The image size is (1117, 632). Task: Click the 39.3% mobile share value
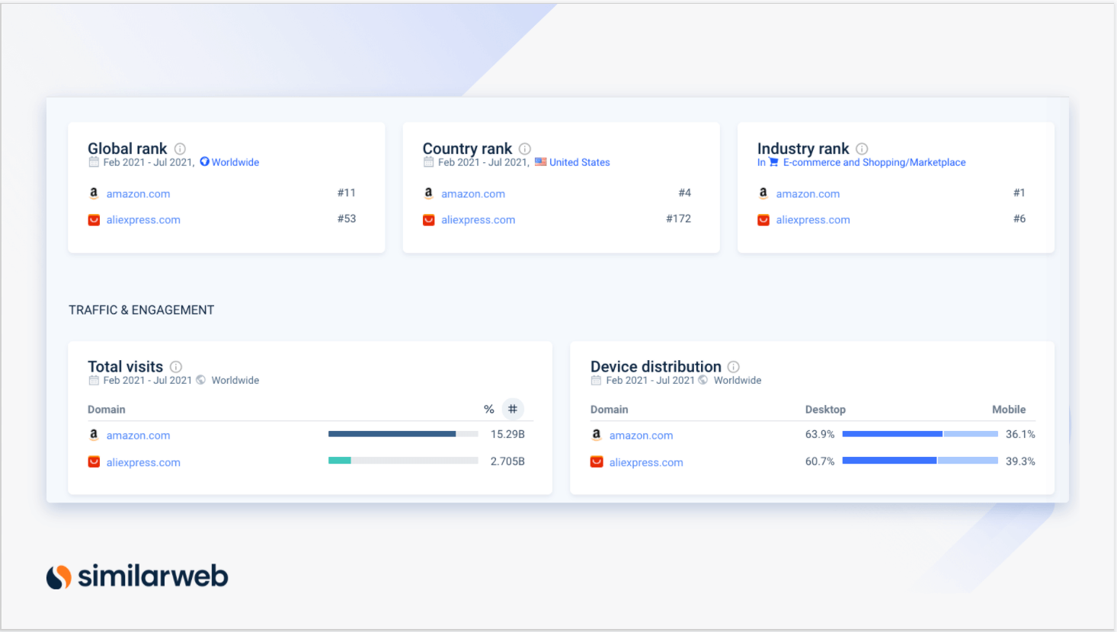tap(1020, 461)
